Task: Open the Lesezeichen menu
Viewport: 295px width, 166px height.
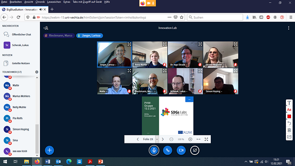Action: pyautogui.click(x=54, y=2)
